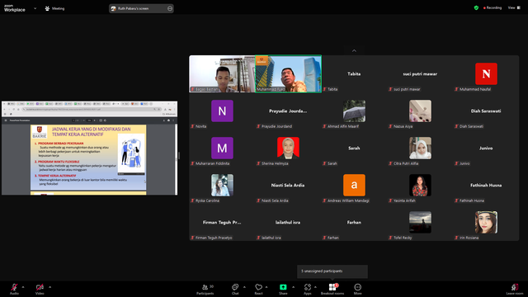Select the Prayudie Jourda... tile name
528x297 pixels.
tap(288, 111)
